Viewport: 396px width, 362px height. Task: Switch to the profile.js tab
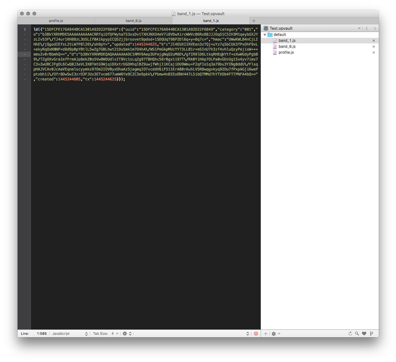pos(56,21)
